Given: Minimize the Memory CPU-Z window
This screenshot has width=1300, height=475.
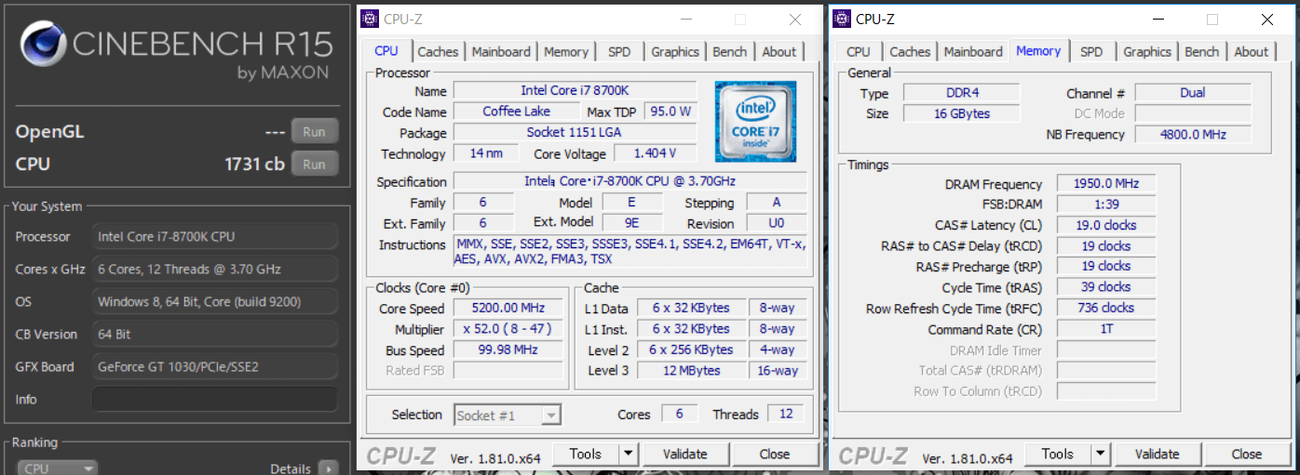Looking at the screenshot, I should pos(1158,19).
